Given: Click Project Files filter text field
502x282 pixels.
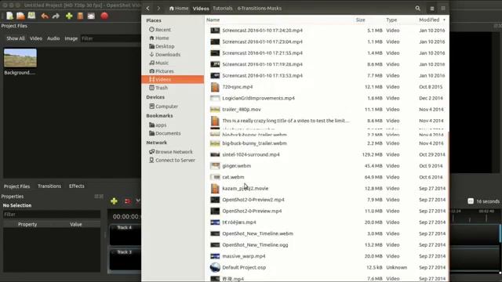Looking at the screenshot, I should tap(110, 38).
